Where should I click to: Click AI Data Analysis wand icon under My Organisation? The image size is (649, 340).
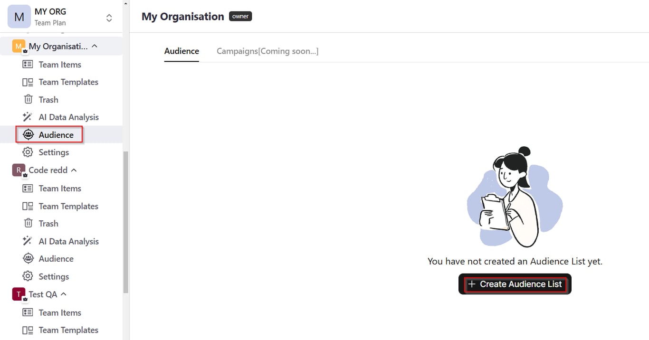pos(28,117)
